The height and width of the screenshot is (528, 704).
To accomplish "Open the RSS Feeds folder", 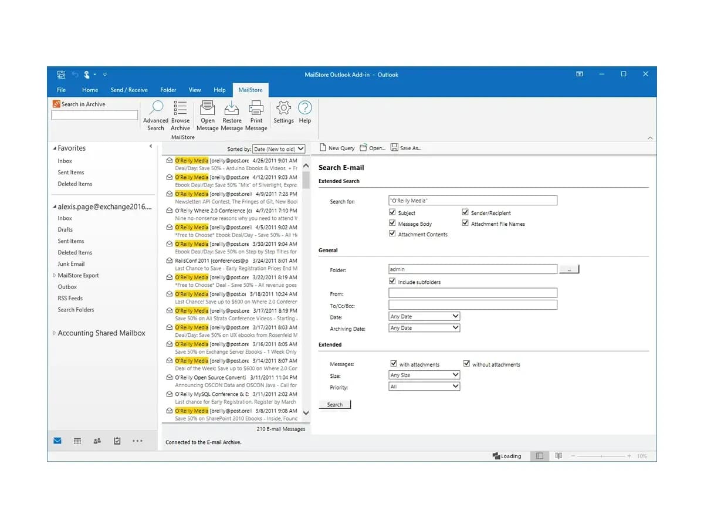I will click(x=70, y=298).
